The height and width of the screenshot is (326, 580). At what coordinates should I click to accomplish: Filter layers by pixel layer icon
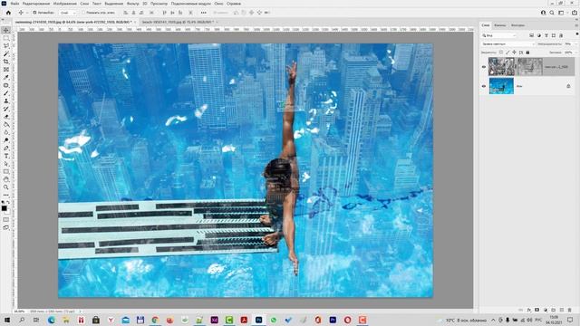pos(532,35)
